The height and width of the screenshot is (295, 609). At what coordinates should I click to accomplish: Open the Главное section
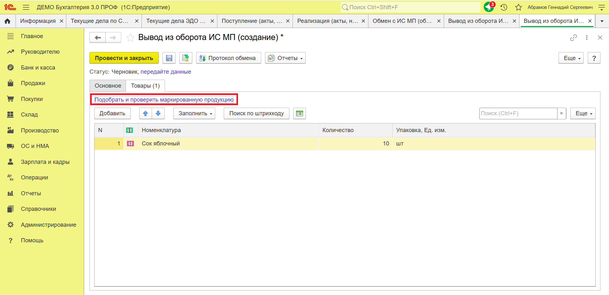[42, 36]
